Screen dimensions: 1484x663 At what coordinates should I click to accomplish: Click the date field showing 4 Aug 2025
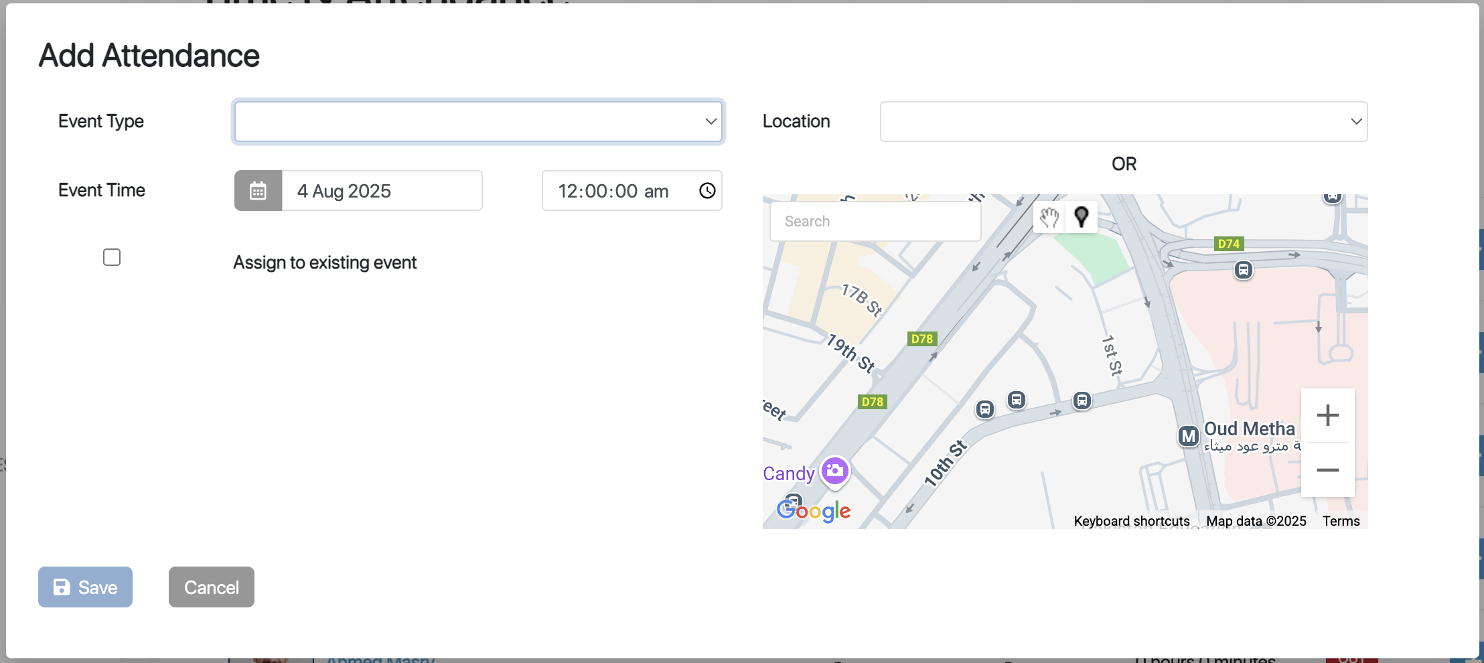click(x=382, y=190)
